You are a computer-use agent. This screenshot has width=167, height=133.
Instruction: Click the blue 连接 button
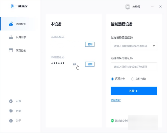(x=134, y=91)
